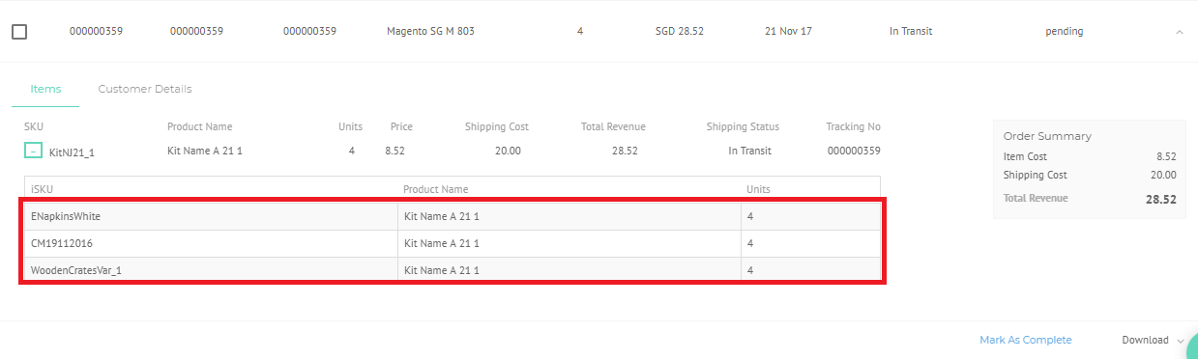Click Mark As Complete link

pos(1026,340)
